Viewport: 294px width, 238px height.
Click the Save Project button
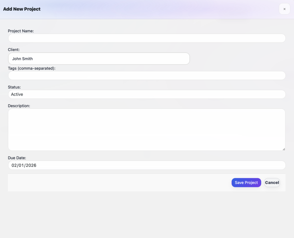pos(246,183)
